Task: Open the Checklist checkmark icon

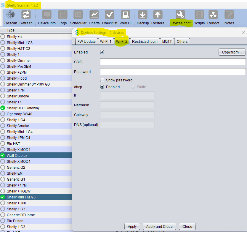Action: pyautogui.click(x=110, y=15)
